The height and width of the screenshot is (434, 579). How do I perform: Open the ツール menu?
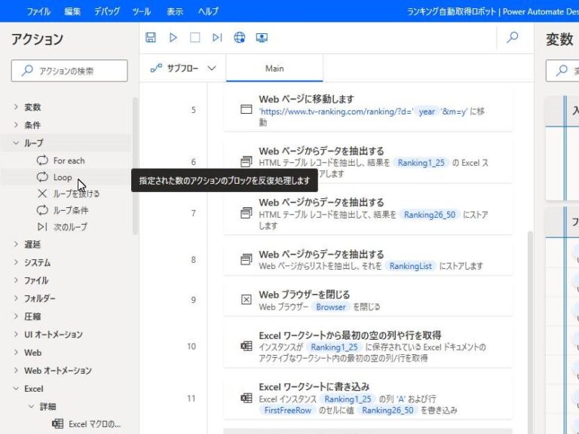pos(142,11)
